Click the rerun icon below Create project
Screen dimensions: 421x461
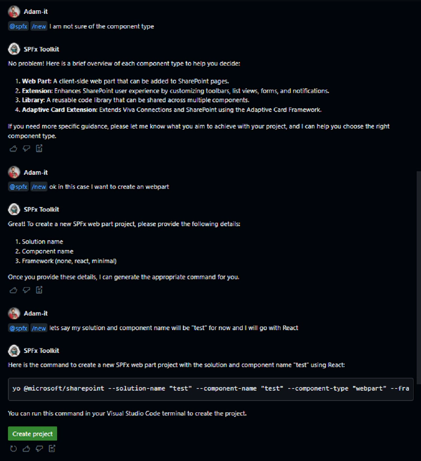coord(14,448)
